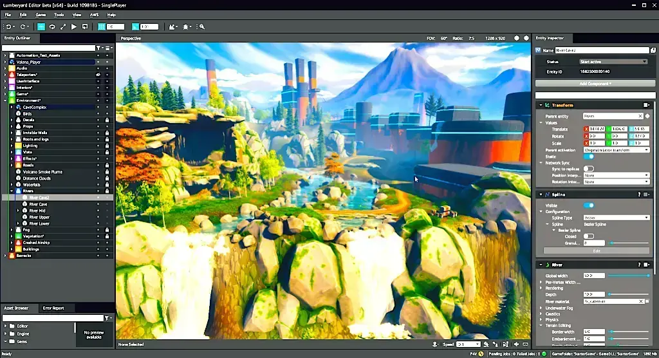The image size is (659, 358).
Task: Switch to the Error Report tab
Action: point(53,308)
